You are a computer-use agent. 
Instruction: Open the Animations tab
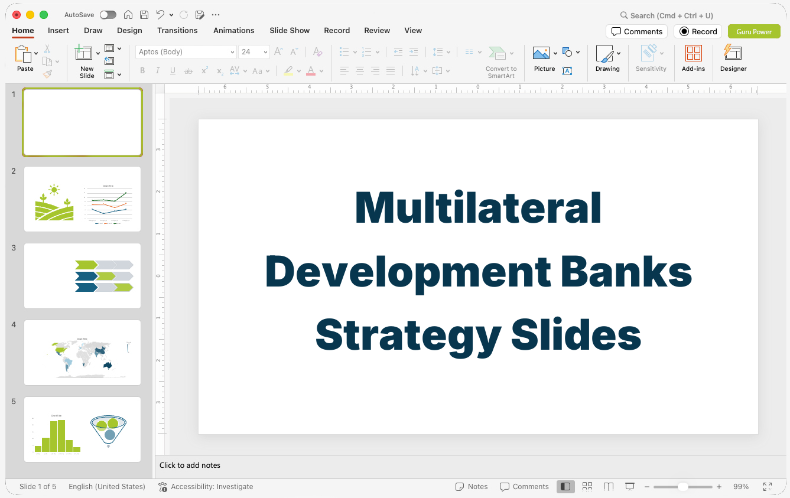pyautogui.click(x=233, y=31)
